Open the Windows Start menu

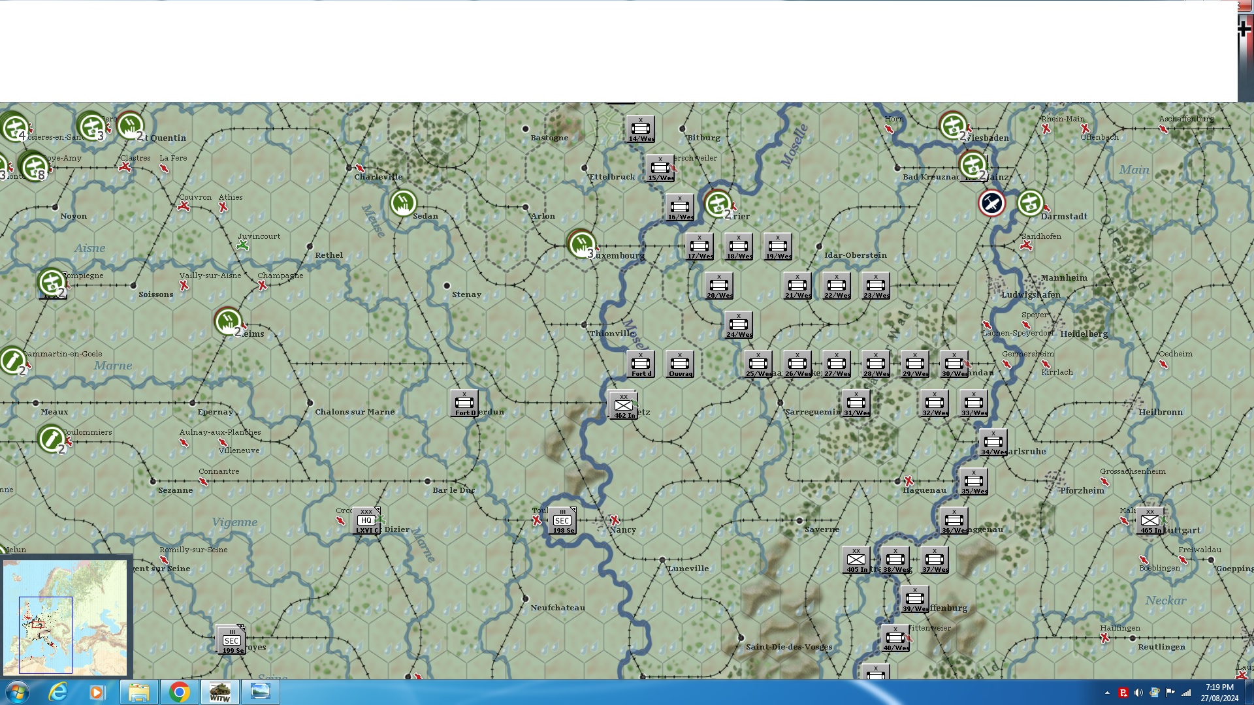click(18, 692)
